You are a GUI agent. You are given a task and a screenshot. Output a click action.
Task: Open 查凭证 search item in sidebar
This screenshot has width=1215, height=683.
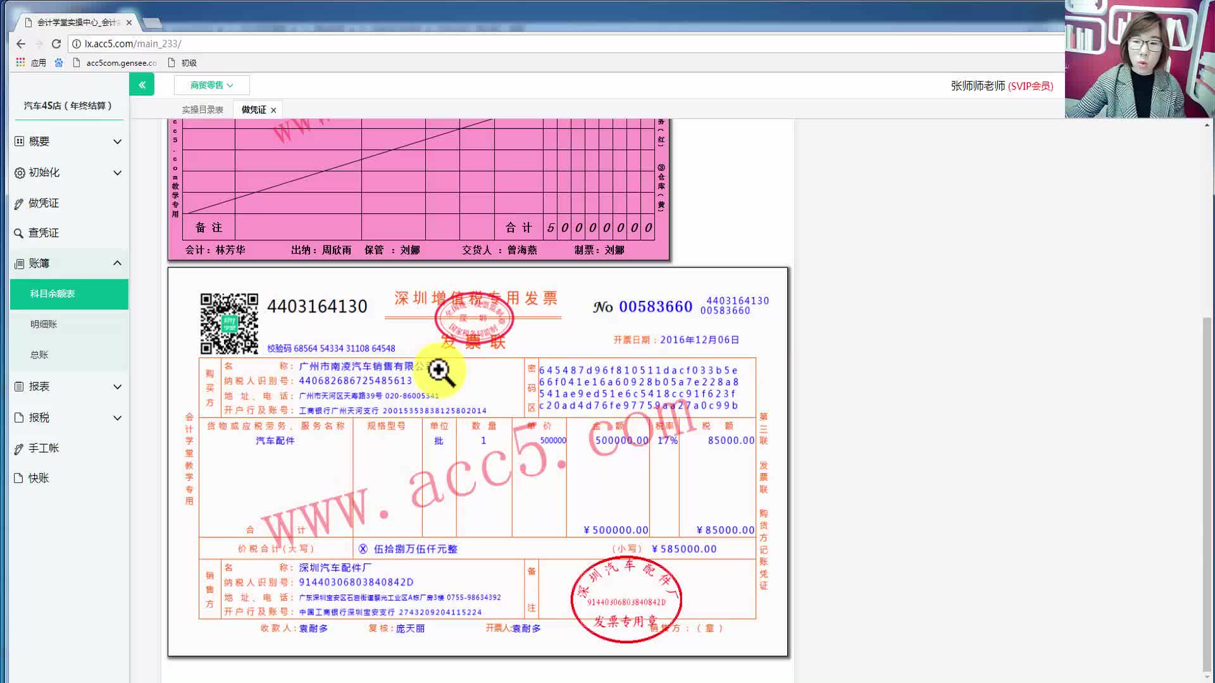click(43, 233)
